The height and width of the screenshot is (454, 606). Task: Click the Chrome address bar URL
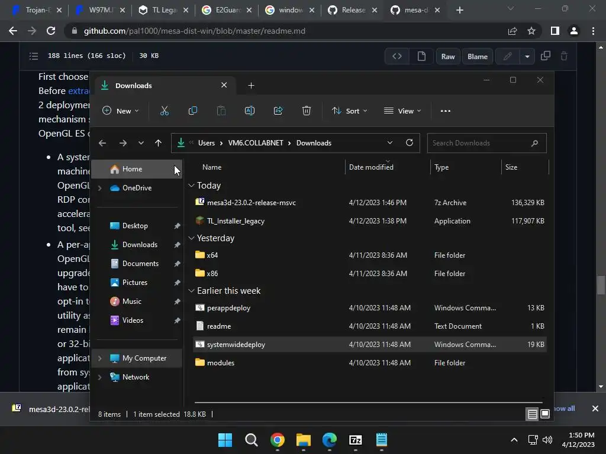(194, 31)
